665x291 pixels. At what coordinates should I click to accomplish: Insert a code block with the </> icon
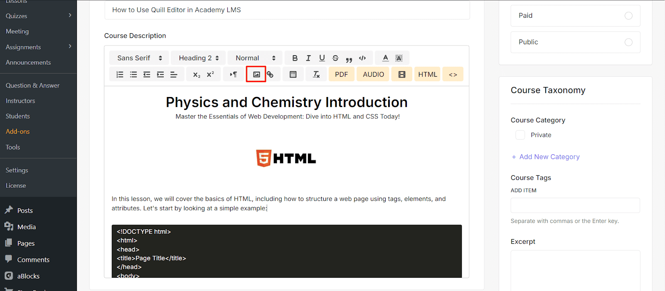point(362,58)
